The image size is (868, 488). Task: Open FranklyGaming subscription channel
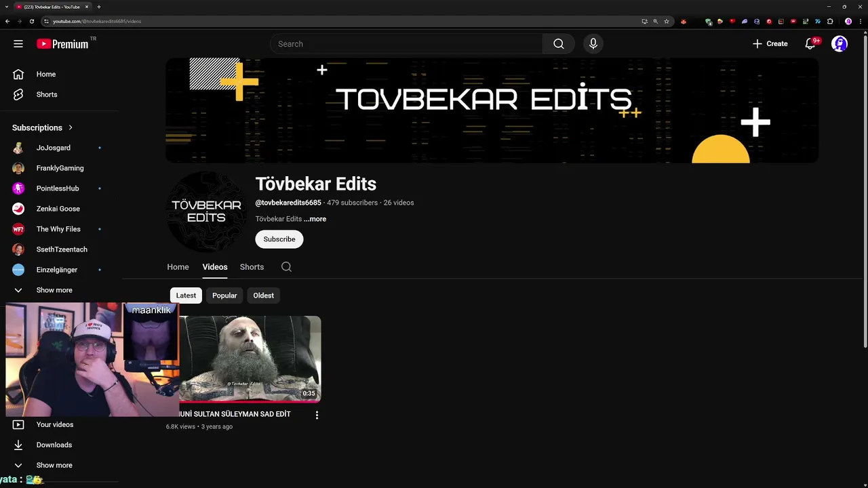coord(60,168)
